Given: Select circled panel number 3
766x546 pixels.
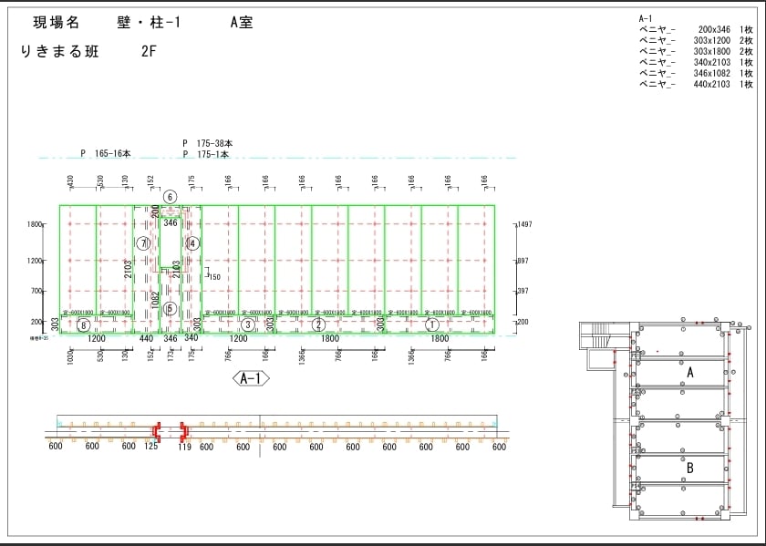Looking at the screenshot, I should click(248, 325).
